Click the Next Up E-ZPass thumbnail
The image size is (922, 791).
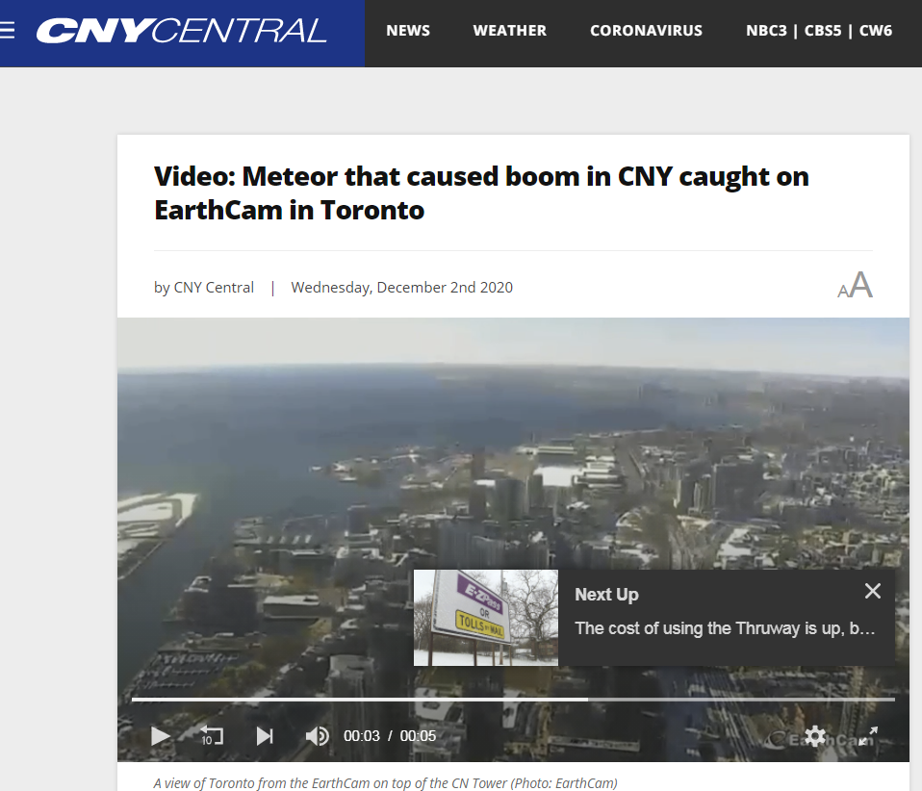486,618
